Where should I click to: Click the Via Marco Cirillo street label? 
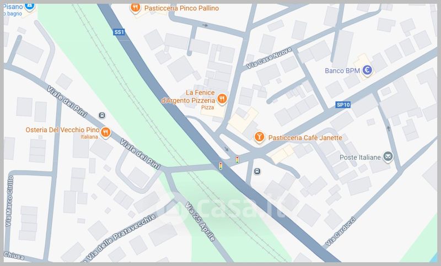pos(9,201)
